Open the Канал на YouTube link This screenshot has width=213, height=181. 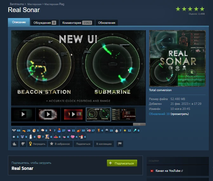coord(169,171)
